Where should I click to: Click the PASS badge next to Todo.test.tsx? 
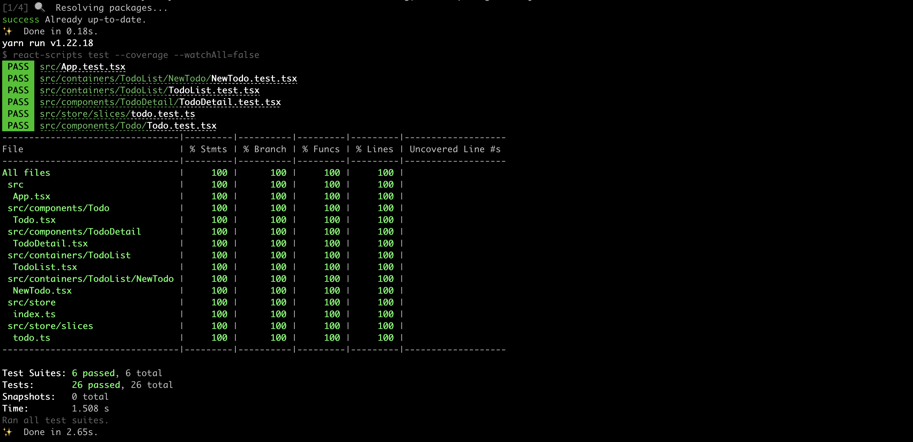click(x=18, y=126)
